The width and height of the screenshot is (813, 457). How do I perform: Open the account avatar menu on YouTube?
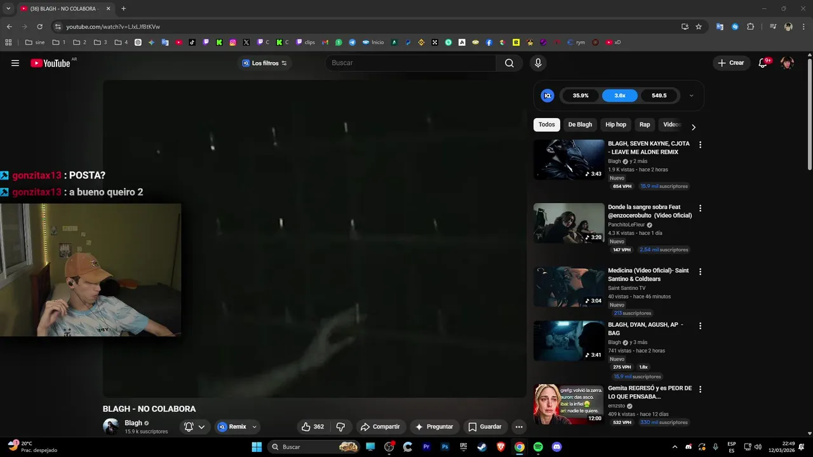pyautogui.click(x=788, y=63)
